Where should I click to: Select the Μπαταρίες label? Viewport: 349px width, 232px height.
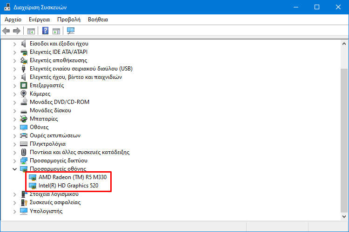[44, 119]
